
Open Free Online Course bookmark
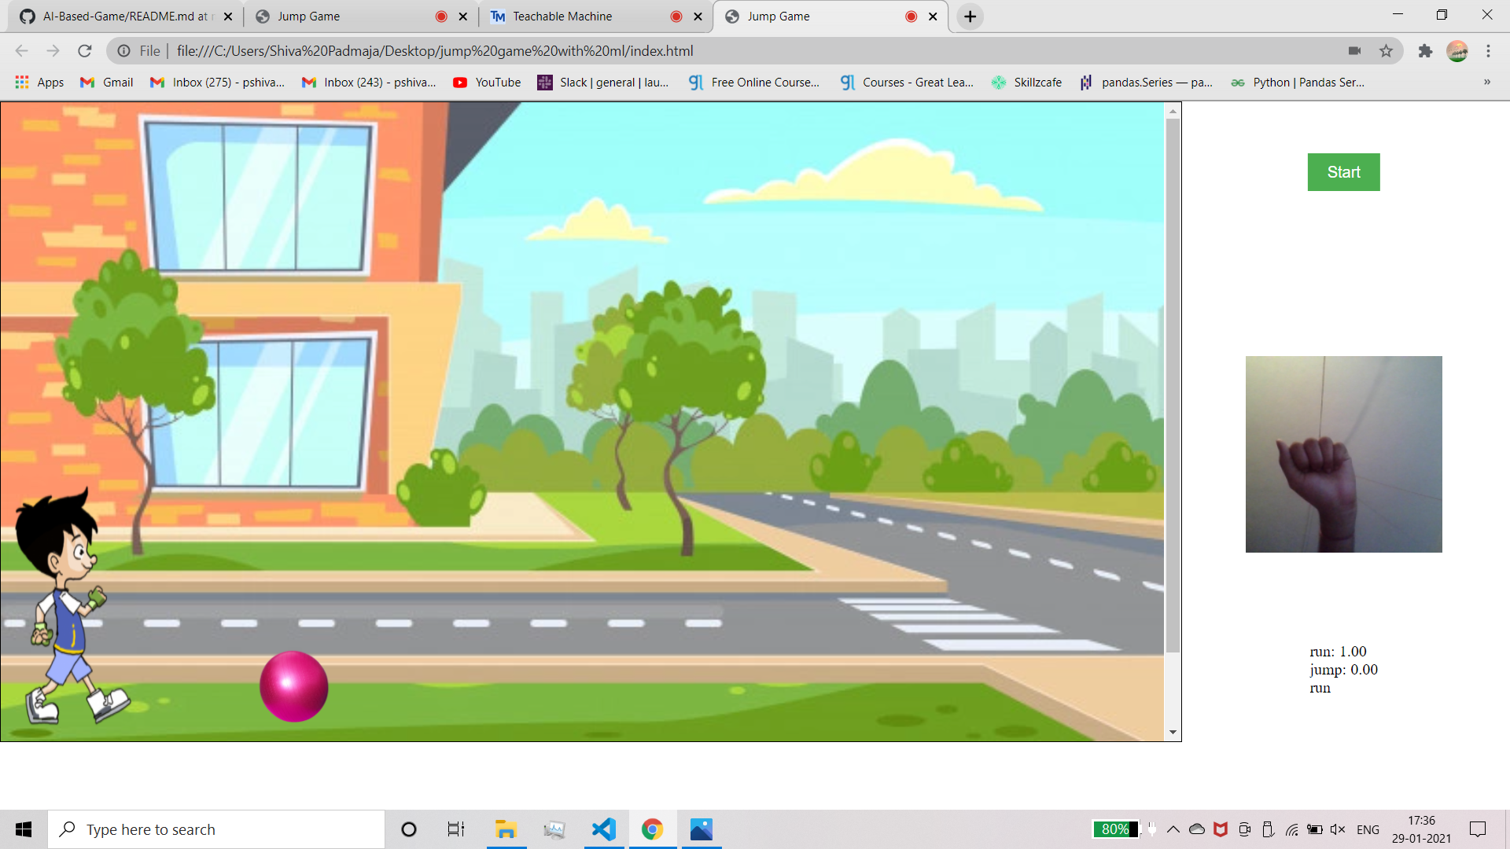[754, 83]
